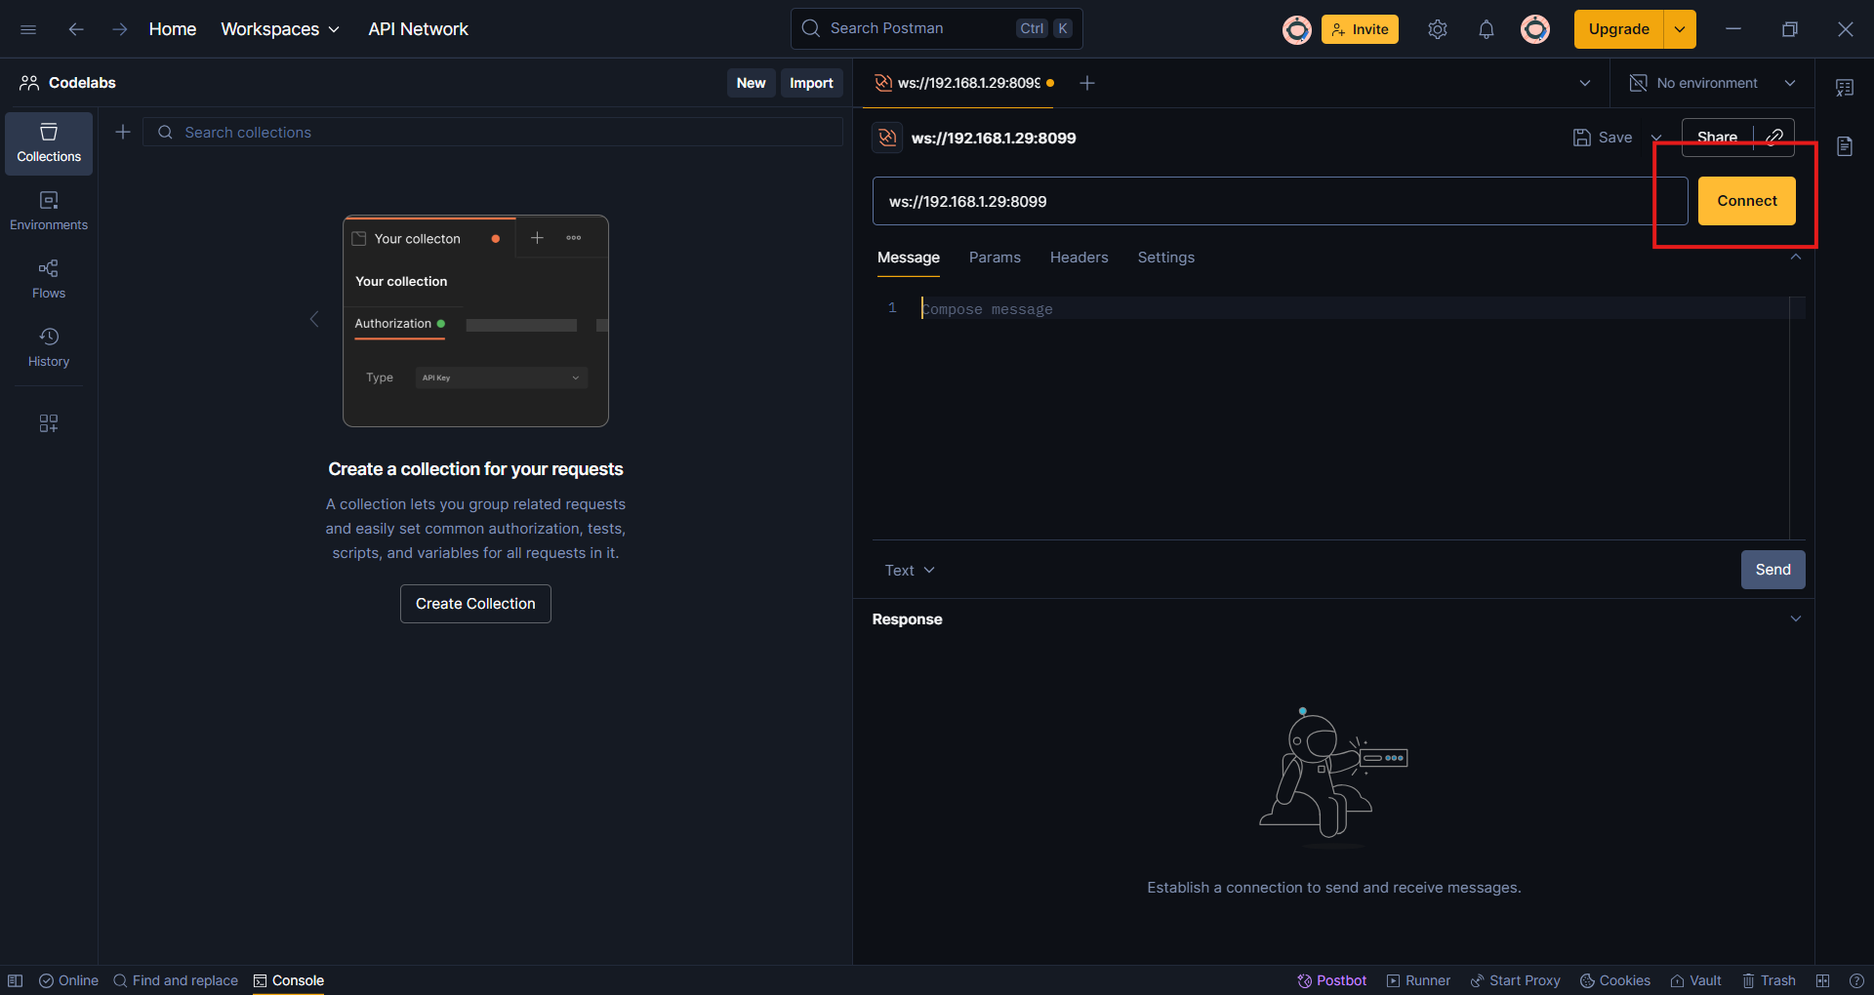1874x995 pixels.
Task: Open the Text message format dropdown
Action: click(909, 571)
